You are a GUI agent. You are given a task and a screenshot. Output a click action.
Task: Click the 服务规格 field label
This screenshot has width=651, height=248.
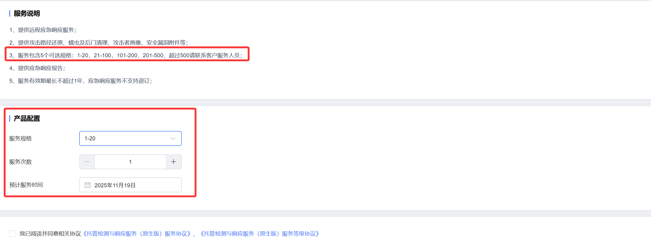[20, 138]
